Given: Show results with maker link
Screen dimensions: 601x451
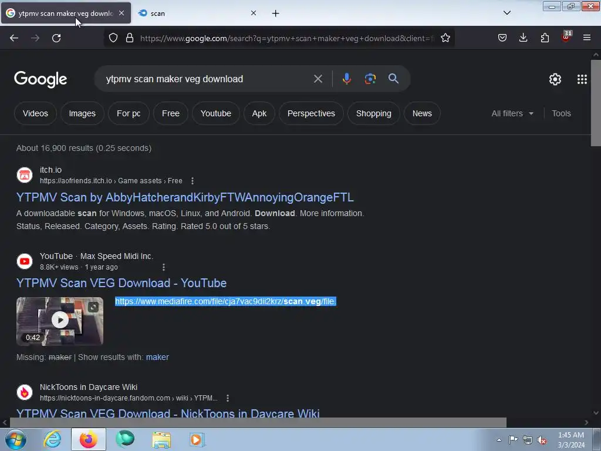Looking at the screenshot, I should click(x=157, y=357).
